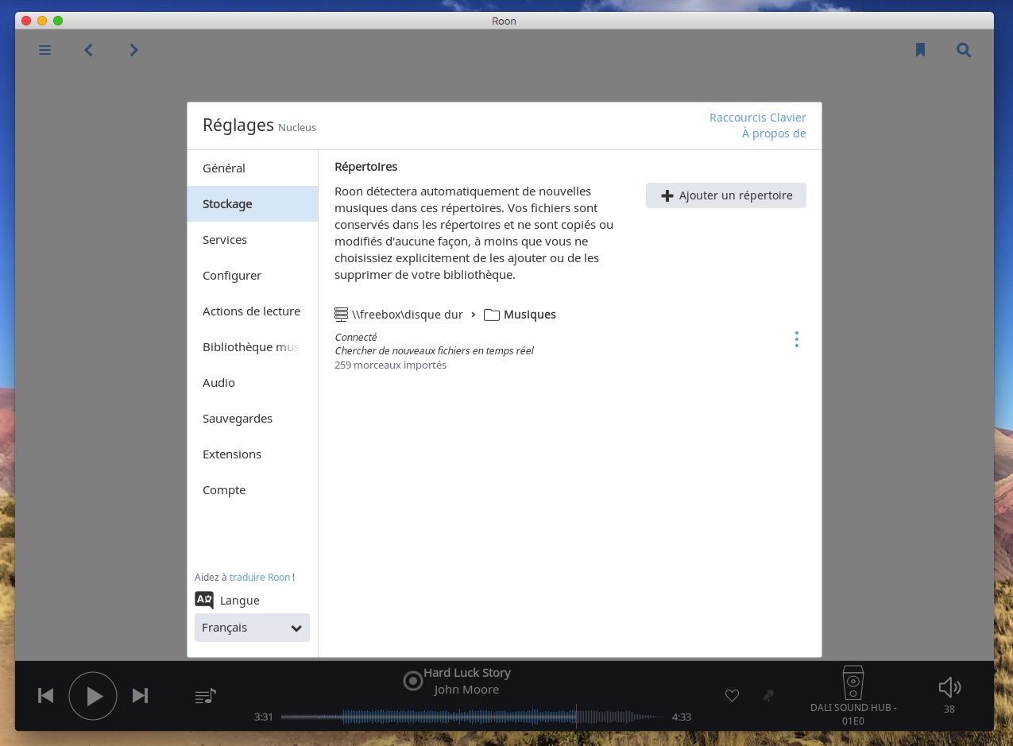This screenshot has width=1013, height=746.
Task: Open the Bibliothèque musicale tab
Action: (253, 347)
